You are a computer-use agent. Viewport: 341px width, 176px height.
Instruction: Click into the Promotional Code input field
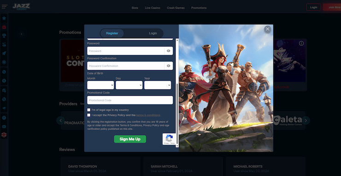[130, 100]
